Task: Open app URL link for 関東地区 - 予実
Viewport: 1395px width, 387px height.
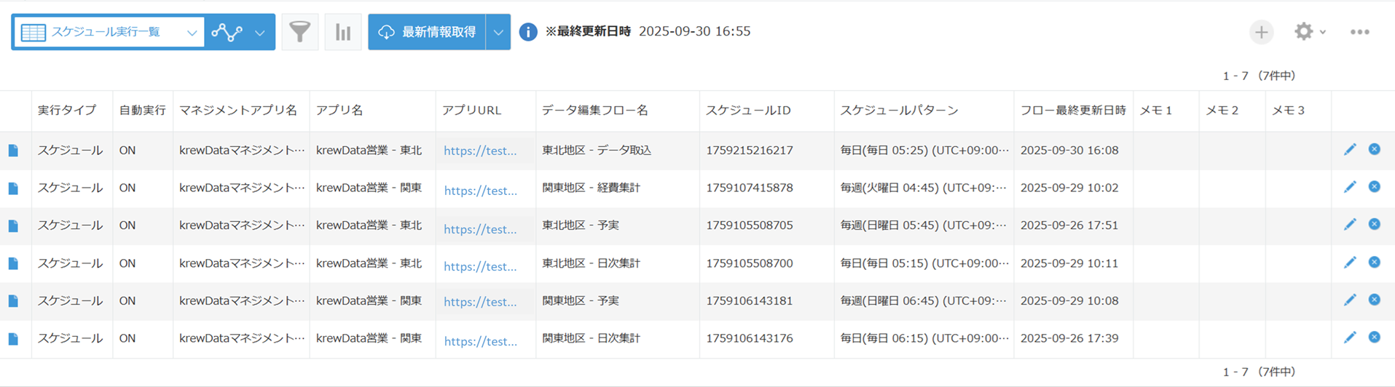Action: pyautogui.click(x=480, y=302)
